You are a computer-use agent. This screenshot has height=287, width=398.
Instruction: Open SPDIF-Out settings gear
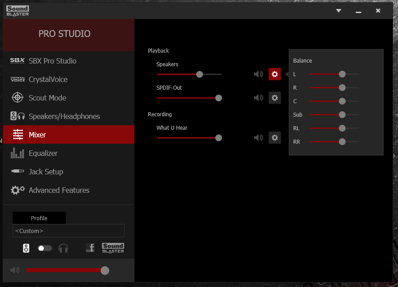(275, 98)
